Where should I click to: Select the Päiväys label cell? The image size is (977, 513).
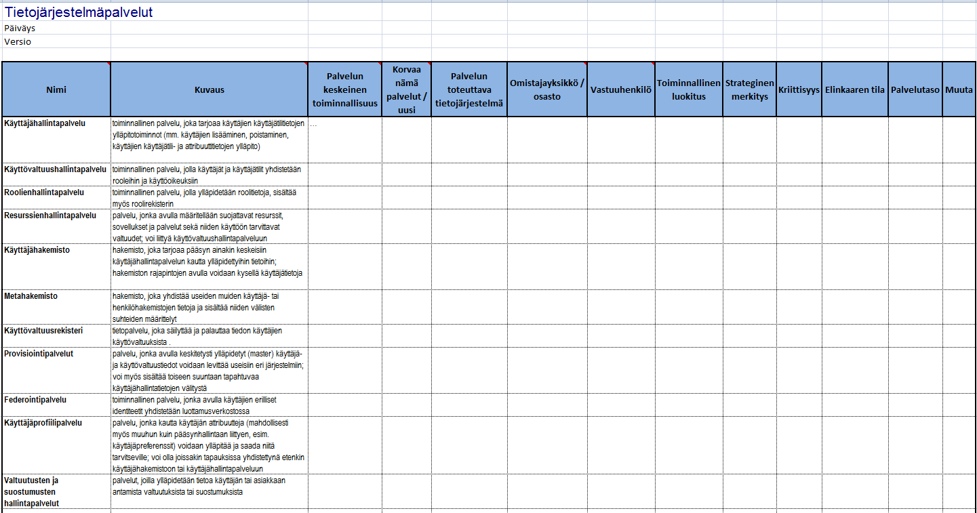[x=57, y=28]
